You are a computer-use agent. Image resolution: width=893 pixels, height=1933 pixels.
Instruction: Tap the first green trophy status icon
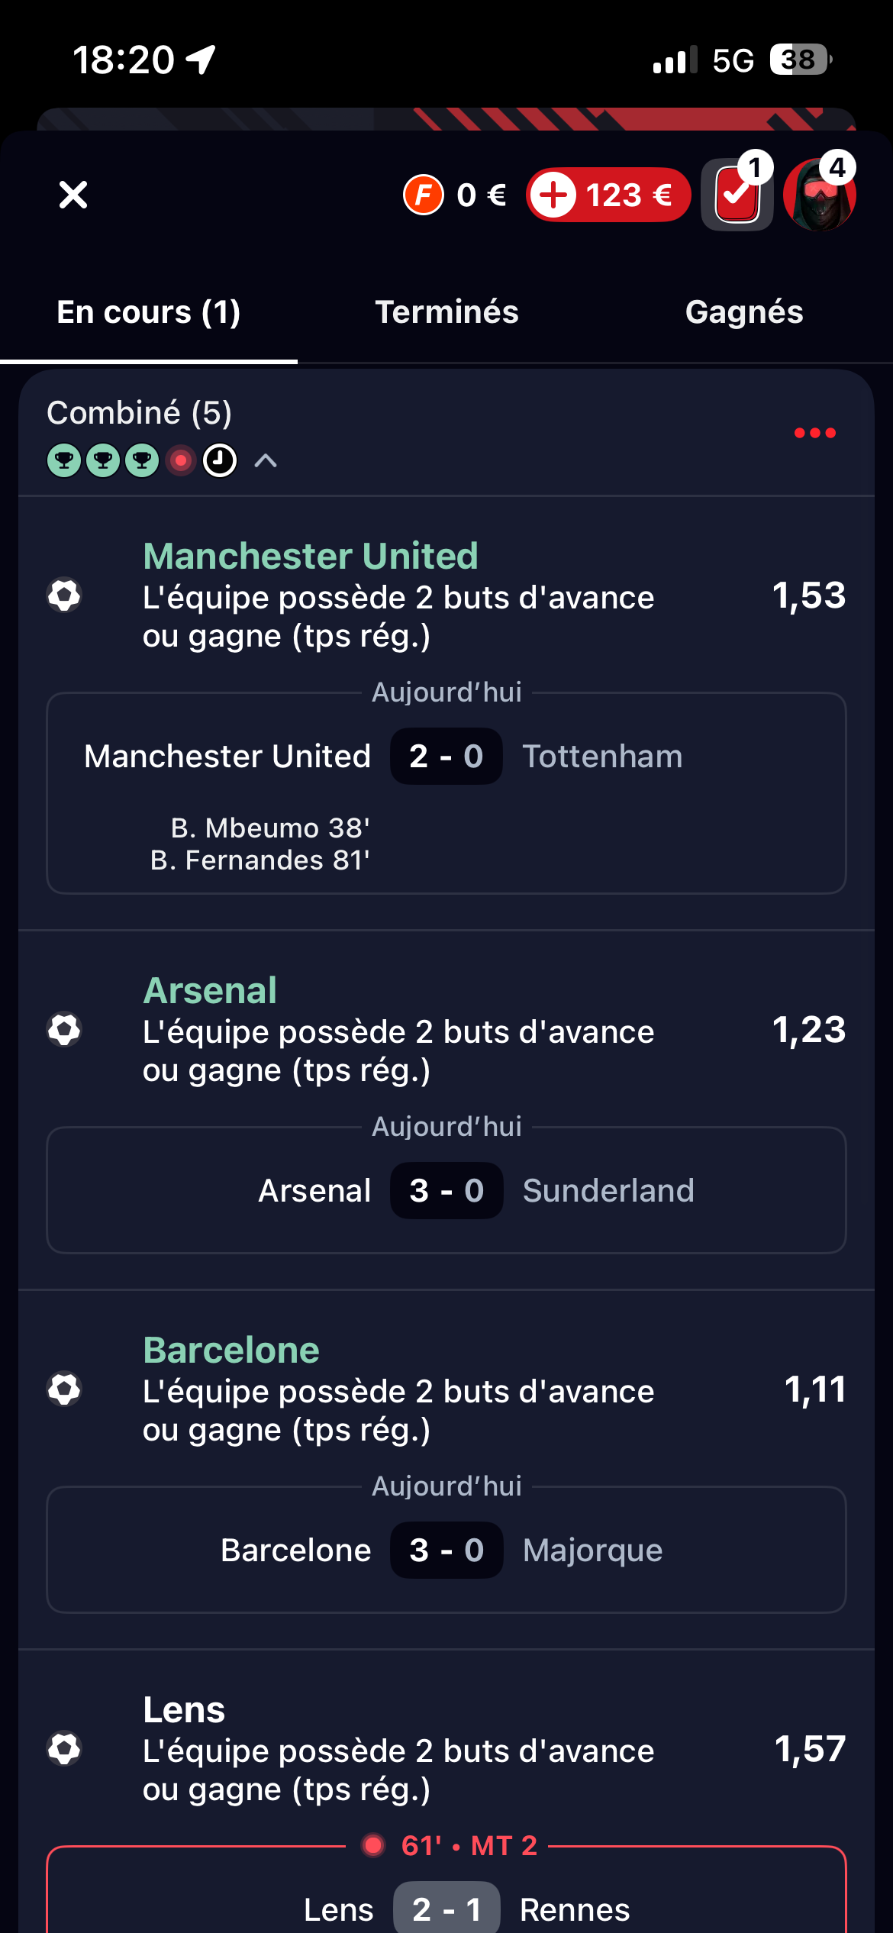tap(64, 460)
